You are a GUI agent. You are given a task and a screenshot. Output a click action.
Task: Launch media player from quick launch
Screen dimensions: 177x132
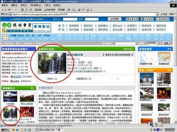click(14, 130)
